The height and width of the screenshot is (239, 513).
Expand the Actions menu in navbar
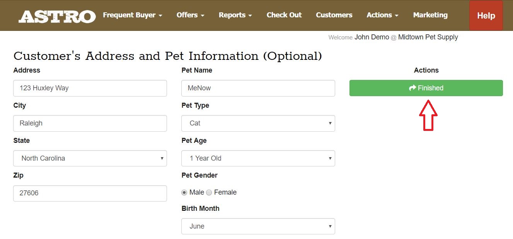[382, 15]
